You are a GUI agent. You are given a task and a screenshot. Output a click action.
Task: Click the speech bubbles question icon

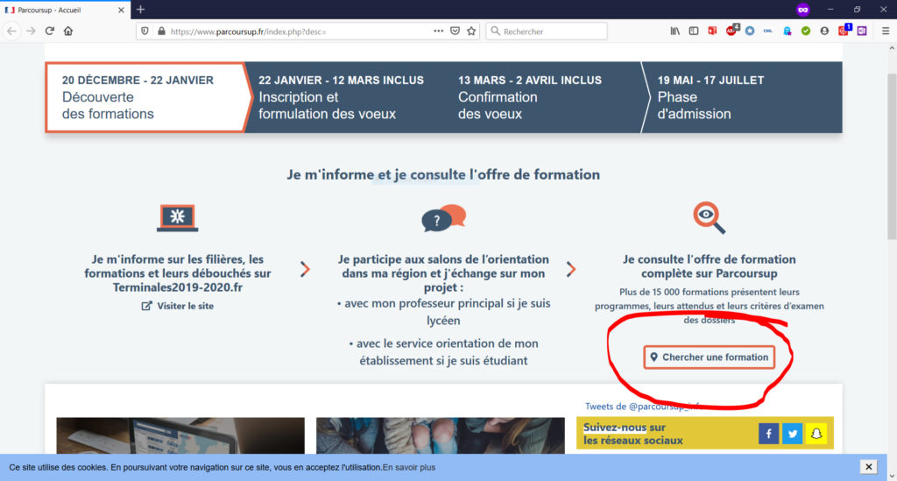443,218
